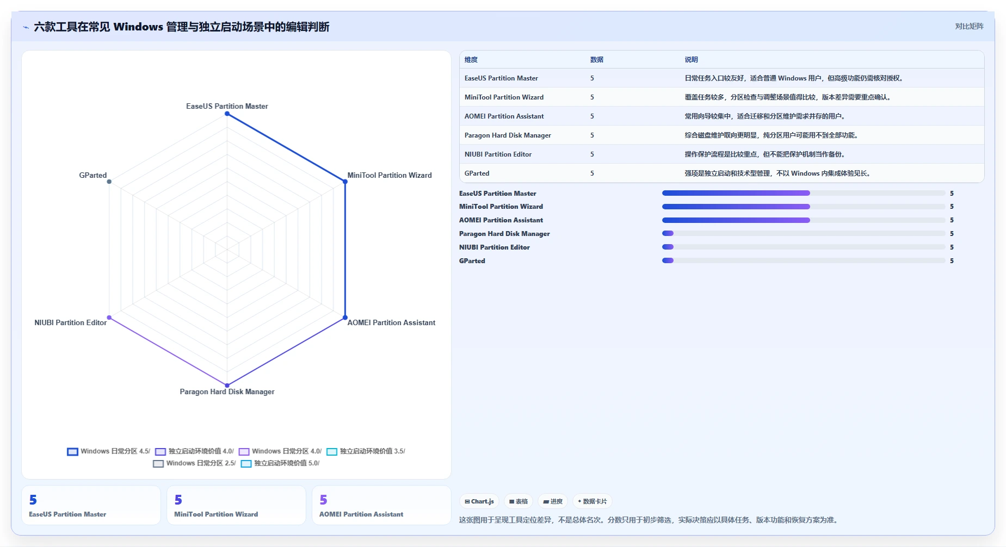The image size is (1006, 547).
Task: Click the description starting 覆盖任务较多
Action: tap(788, 97)
